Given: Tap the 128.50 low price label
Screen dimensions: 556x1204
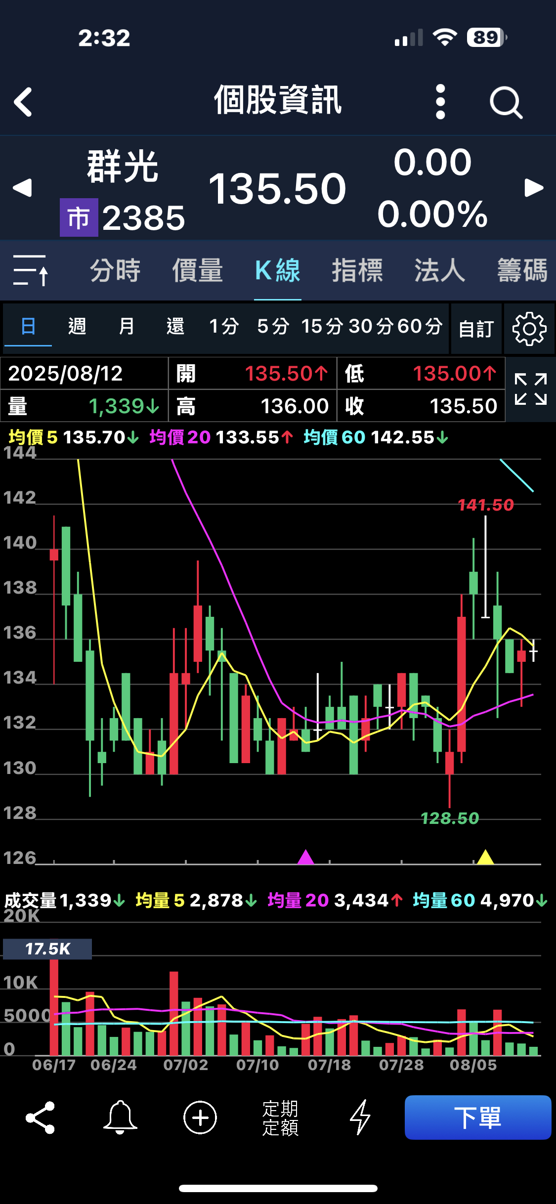Looking at the screenshot, I should coord(450,818).
